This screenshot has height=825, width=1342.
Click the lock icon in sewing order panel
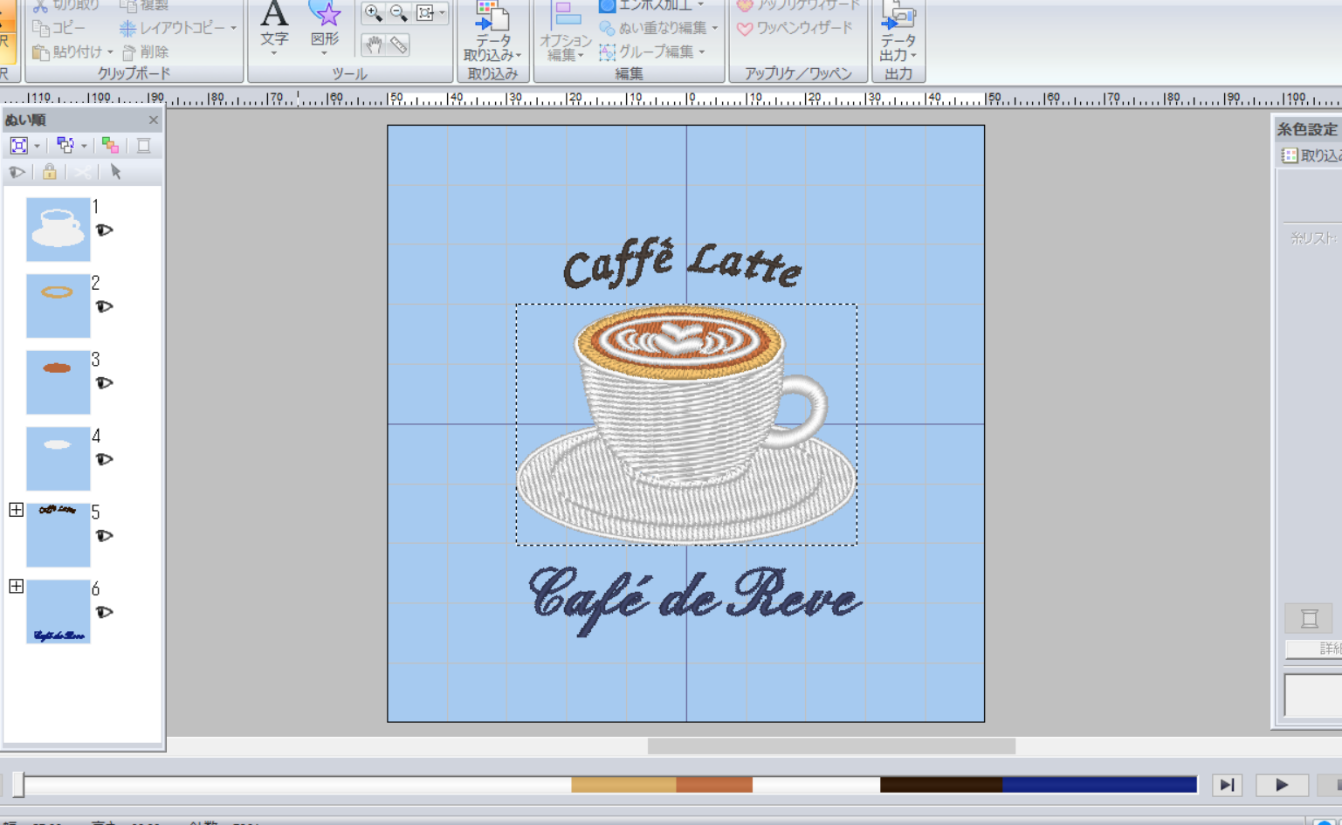point(50,172)
